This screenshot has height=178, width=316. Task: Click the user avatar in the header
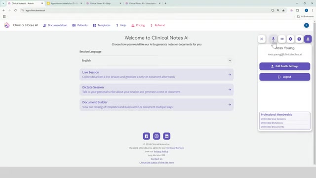tap(306, 25)
